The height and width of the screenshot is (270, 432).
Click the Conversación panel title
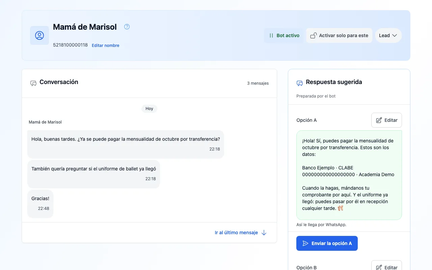point(59,82)
